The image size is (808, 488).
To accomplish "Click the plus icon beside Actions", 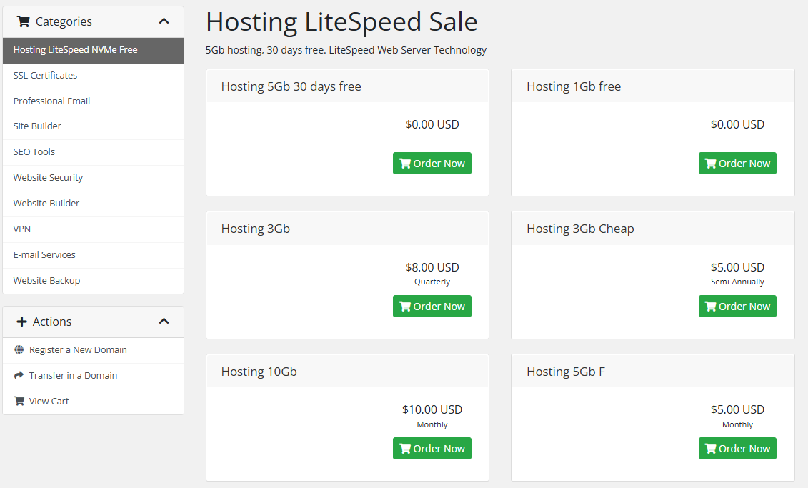I will pyautogui.click(x=21, y=322).
